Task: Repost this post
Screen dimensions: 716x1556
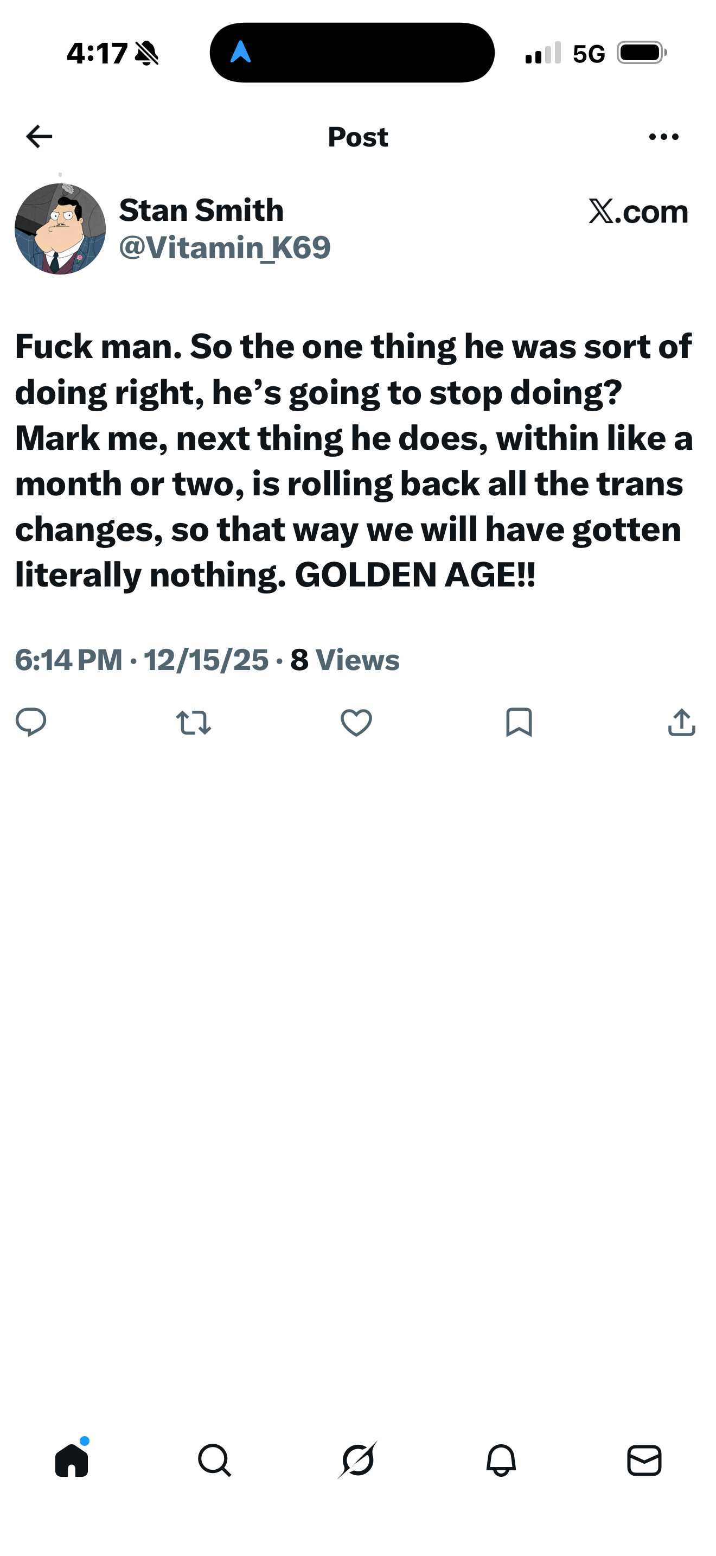Action: (x=193, y=723)
